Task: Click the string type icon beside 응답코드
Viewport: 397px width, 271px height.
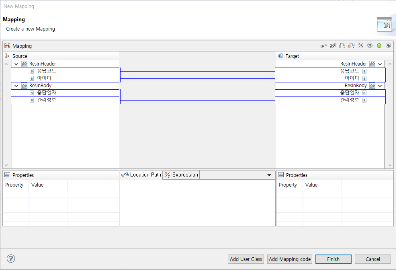Action: 31,71
